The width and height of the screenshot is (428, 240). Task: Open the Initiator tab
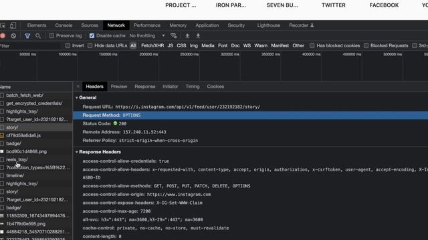pyautogui.click(x=171, y=87)
